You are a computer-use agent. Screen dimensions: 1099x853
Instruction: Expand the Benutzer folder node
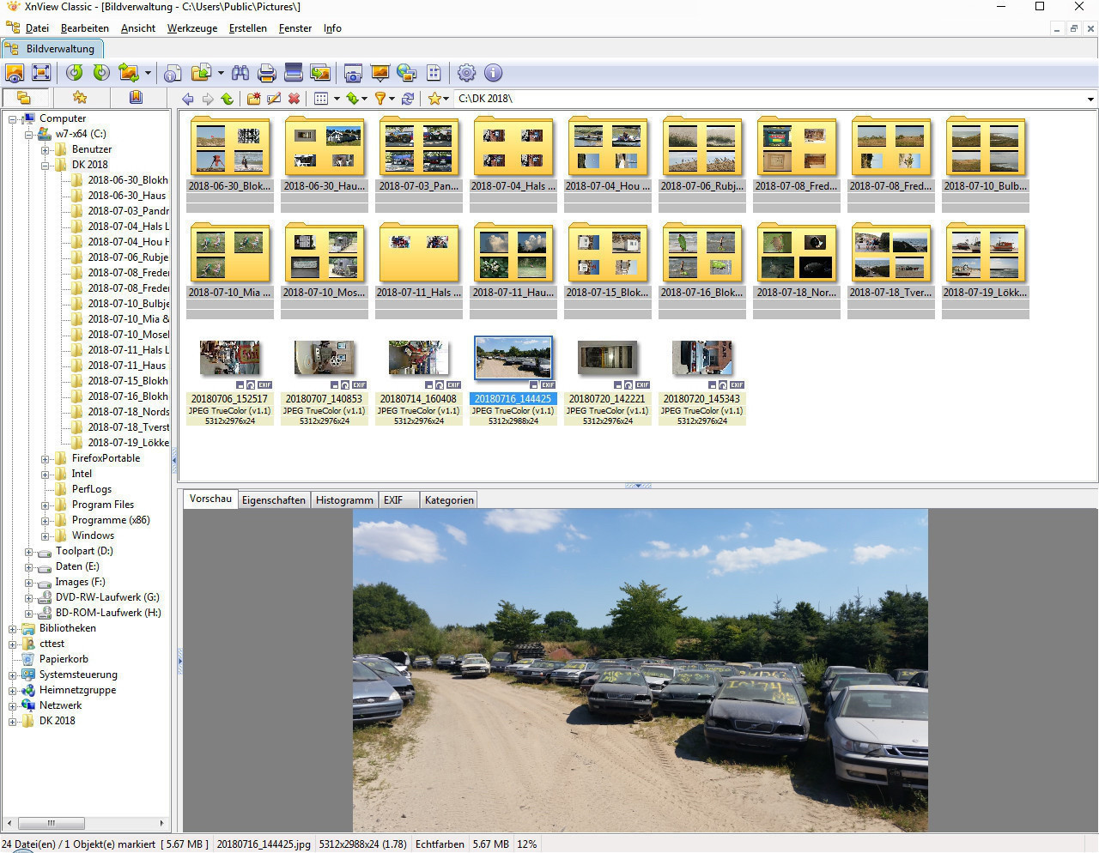(x=46, y=149)
